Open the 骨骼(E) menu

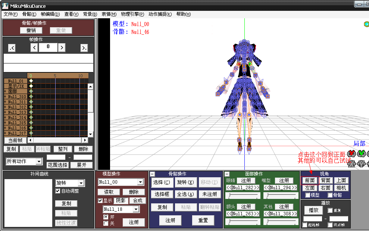(x=29, y=14)
